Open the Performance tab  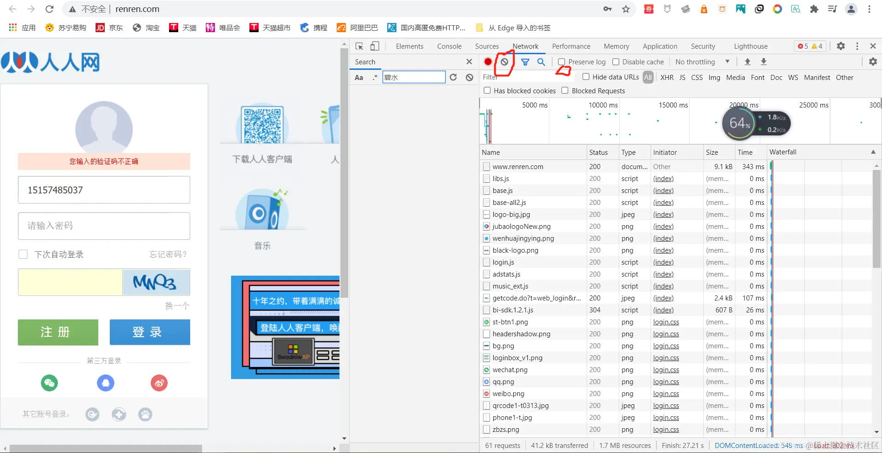pyautogui.click(x=571, y=46)
